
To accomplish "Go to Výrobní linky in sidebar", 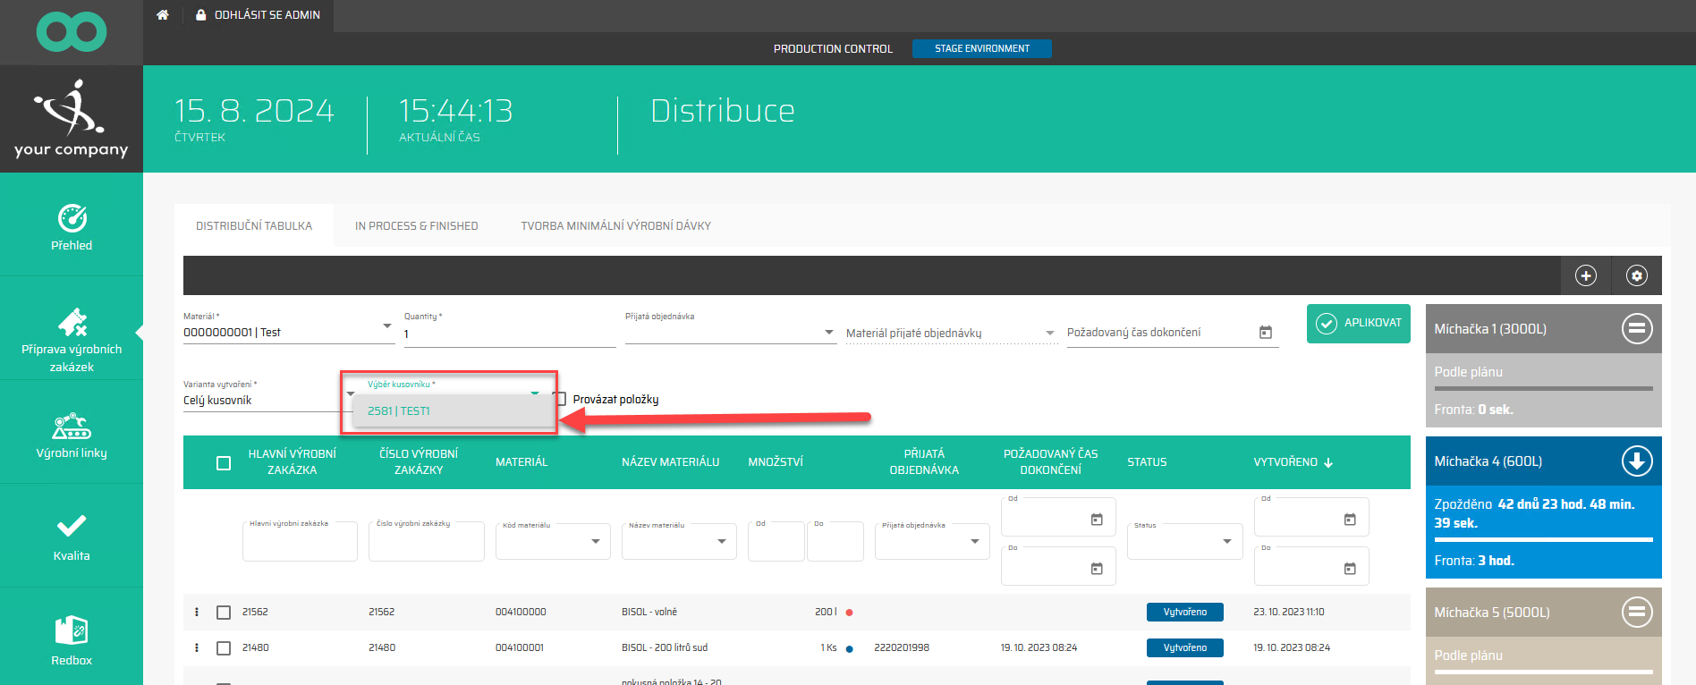I will coord(72,436).
